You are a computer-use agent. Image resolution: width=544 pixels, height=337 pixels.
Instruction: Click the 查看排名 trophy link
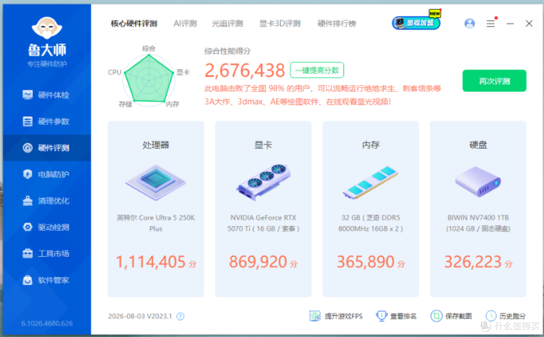tap(396, 316)
